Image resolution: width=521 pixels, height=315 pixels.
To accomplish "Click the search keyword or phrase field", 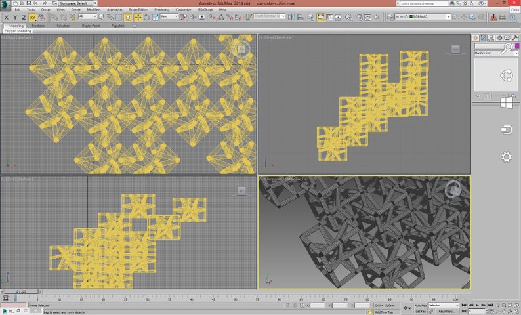I will coord(424,3).
